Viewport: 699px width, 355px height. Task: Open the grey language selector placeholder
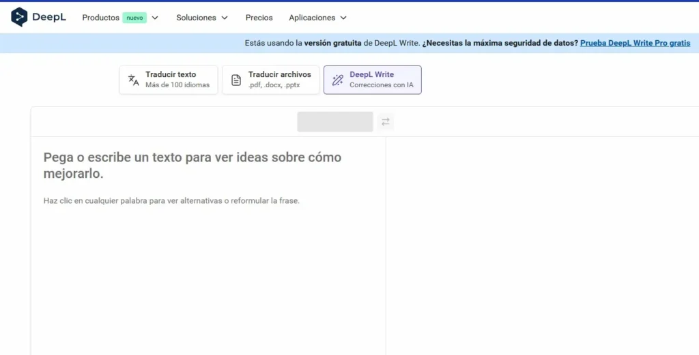335,121
